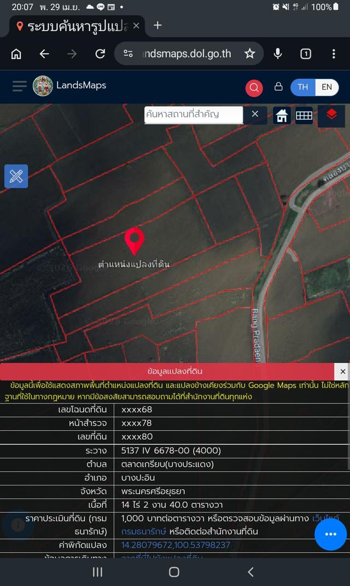Select district value บางปะอิน
The width and height of the screenshot is (350, 586).
pyautogui.click(x=138, y=478)
